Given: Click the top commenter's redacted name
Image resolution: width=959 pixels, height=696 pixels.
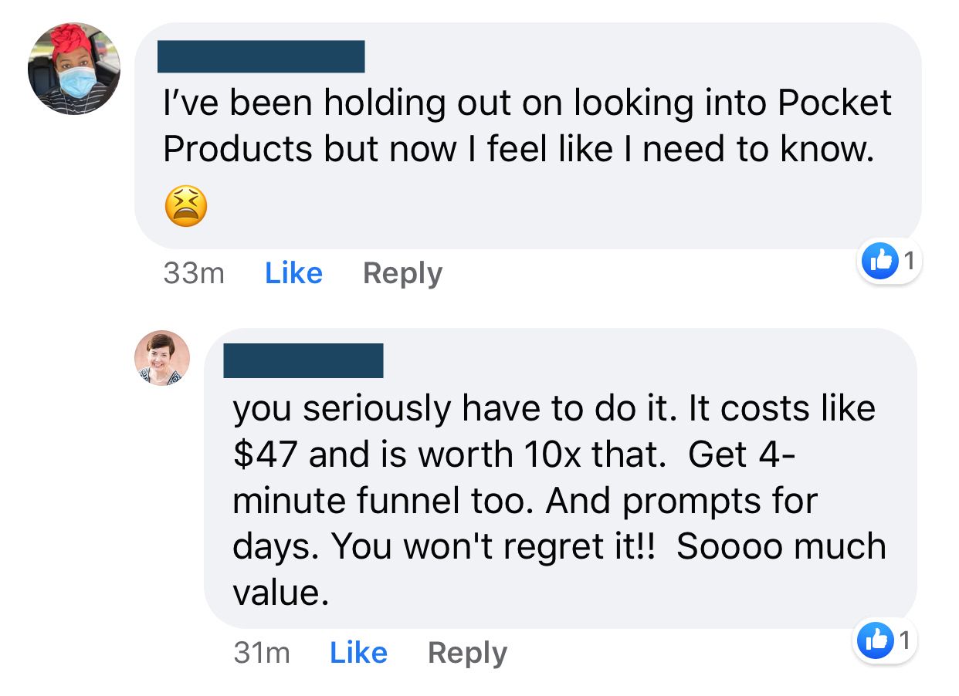Looking at the screenshot, I should coord(261,56).
